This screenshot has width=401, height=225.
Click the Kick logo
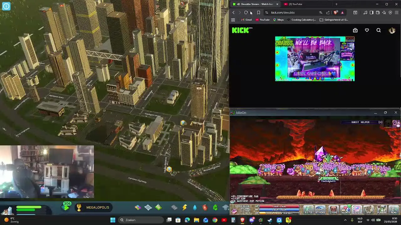(241, 30)
